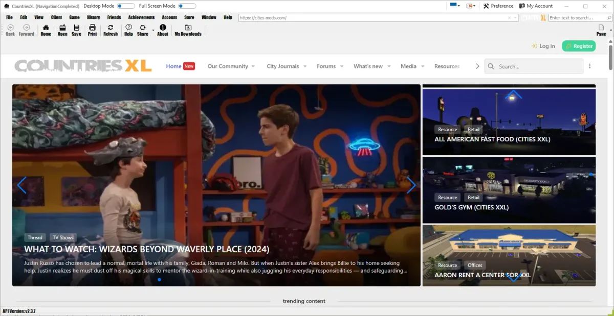
Task: Toggle the Desktop Mode switch
Action: coord(126,6)
